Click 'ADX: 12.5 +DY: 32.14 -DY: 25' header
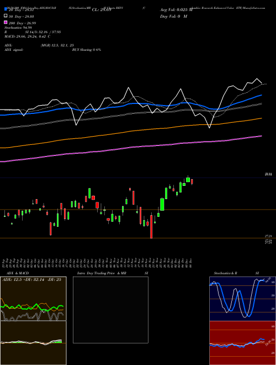276x365 pixels. click(x=31, y=280)
